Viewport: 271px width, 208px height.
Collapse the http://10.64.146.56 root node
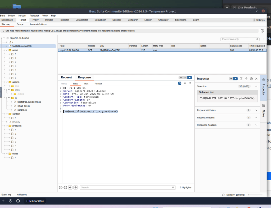[4, 38]
